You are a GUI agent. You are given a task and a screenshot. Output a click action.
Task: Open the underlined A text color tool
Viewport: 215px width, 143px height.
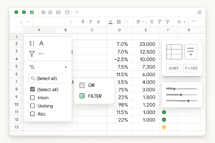click(110, 22)
